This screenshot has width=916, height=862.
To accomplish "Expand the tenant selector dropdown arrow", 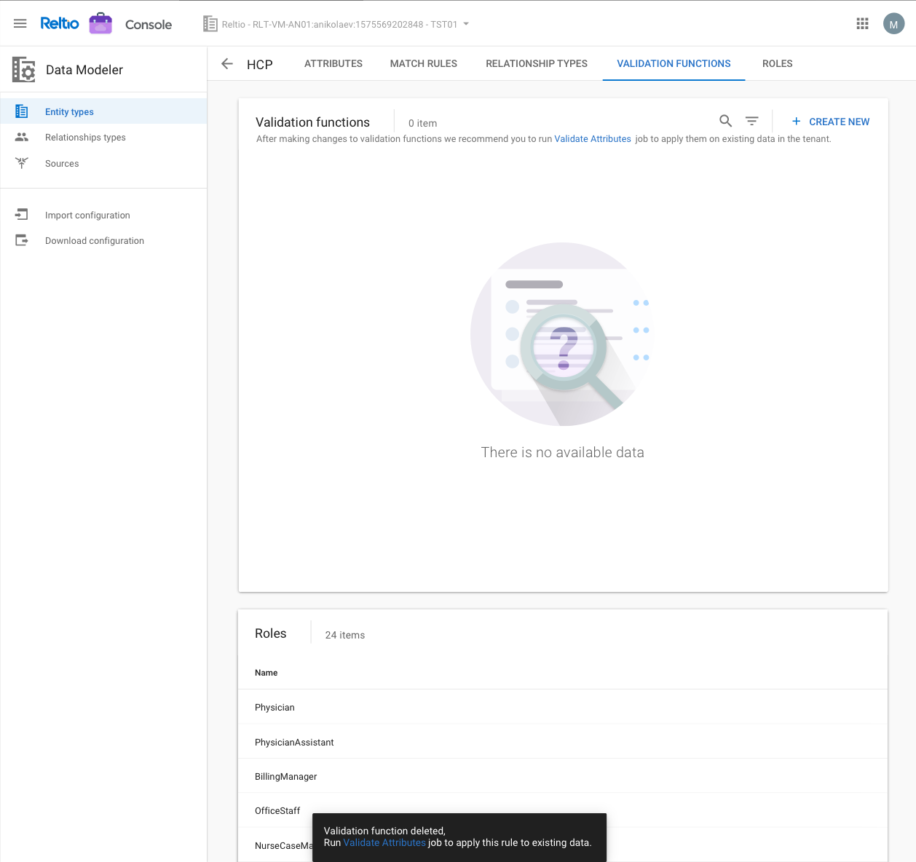I will (x=466, y=24).
